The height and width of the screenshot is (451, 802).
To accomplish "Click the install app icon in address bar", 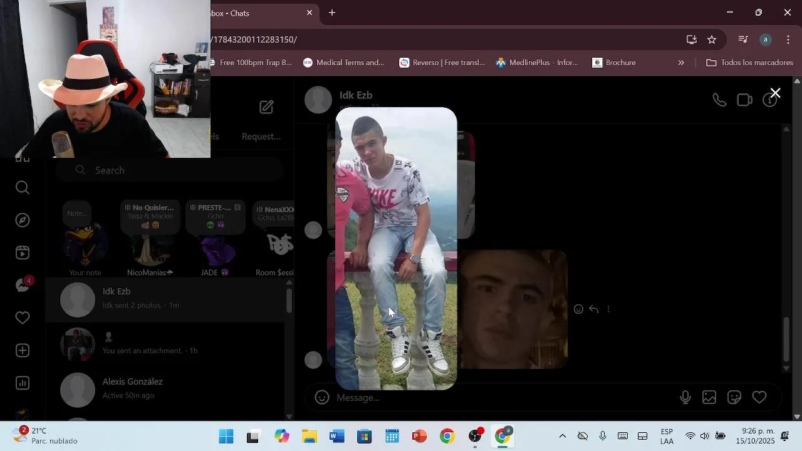I will [x=692, y=39].
